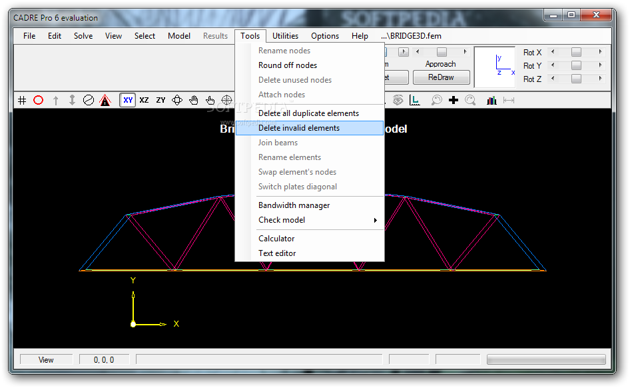
Task: Open the Text editor
Action: (310, 253)
